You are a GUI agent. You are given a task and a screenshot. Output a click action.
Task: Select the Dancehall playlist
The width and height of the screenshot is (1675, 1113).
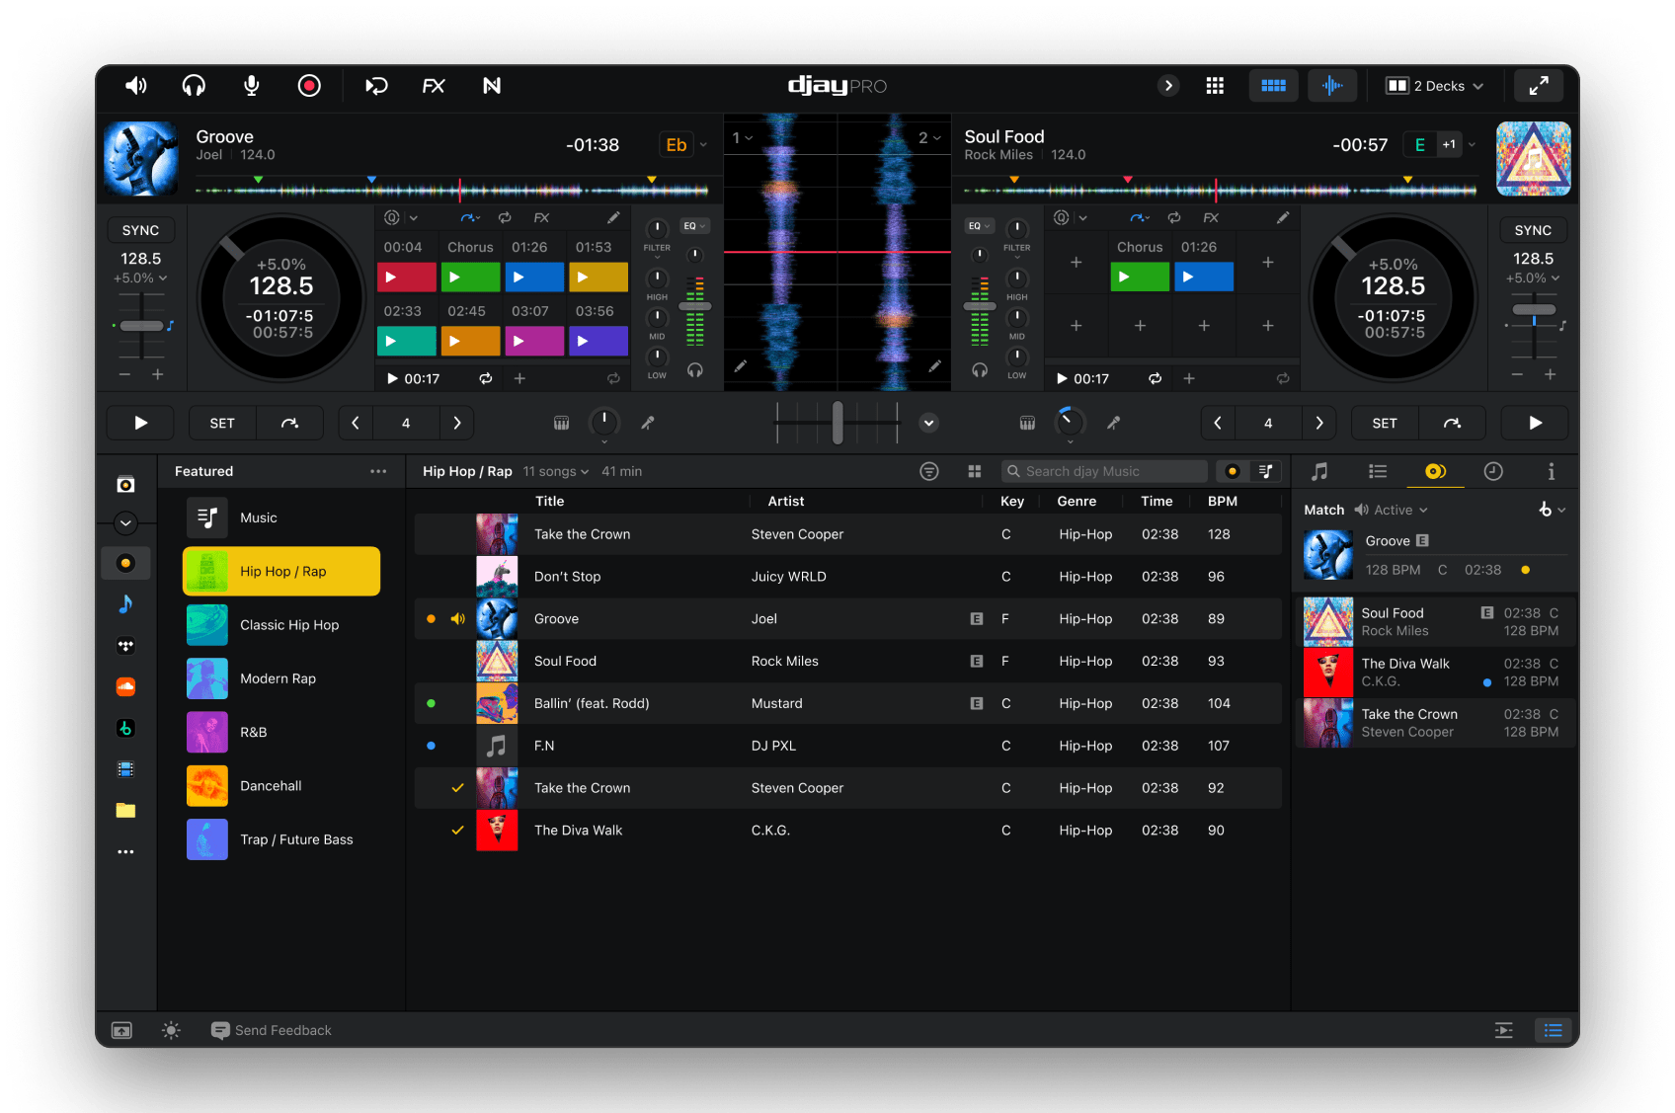(281, 786)
